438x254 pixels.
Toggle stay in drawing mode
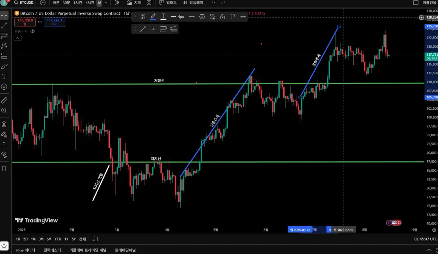click(4, 134)
